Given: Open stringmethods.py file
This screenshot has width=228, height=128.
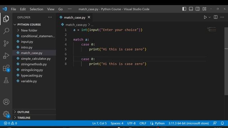Looking at the screenshot, I should point(34,64).
